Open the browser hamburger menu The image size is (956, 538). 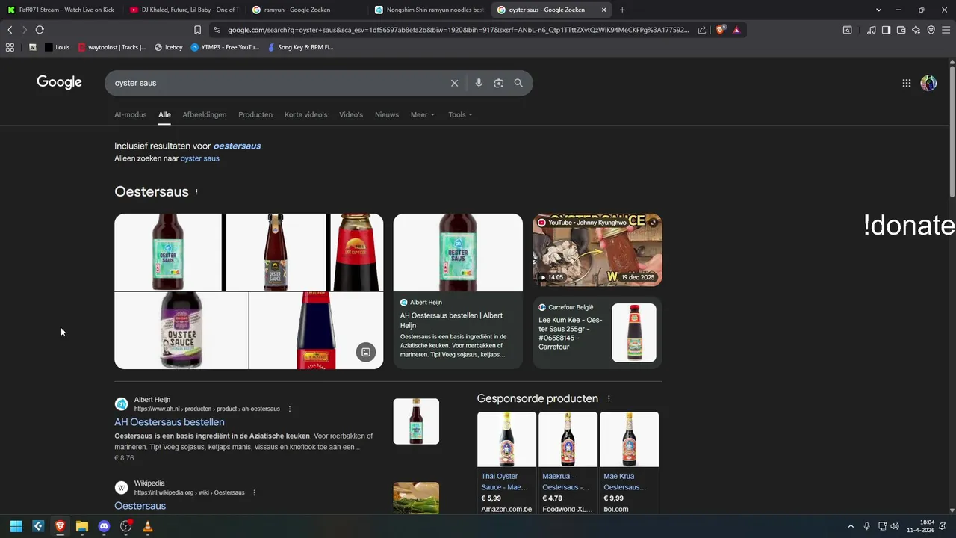pos(946,30)
